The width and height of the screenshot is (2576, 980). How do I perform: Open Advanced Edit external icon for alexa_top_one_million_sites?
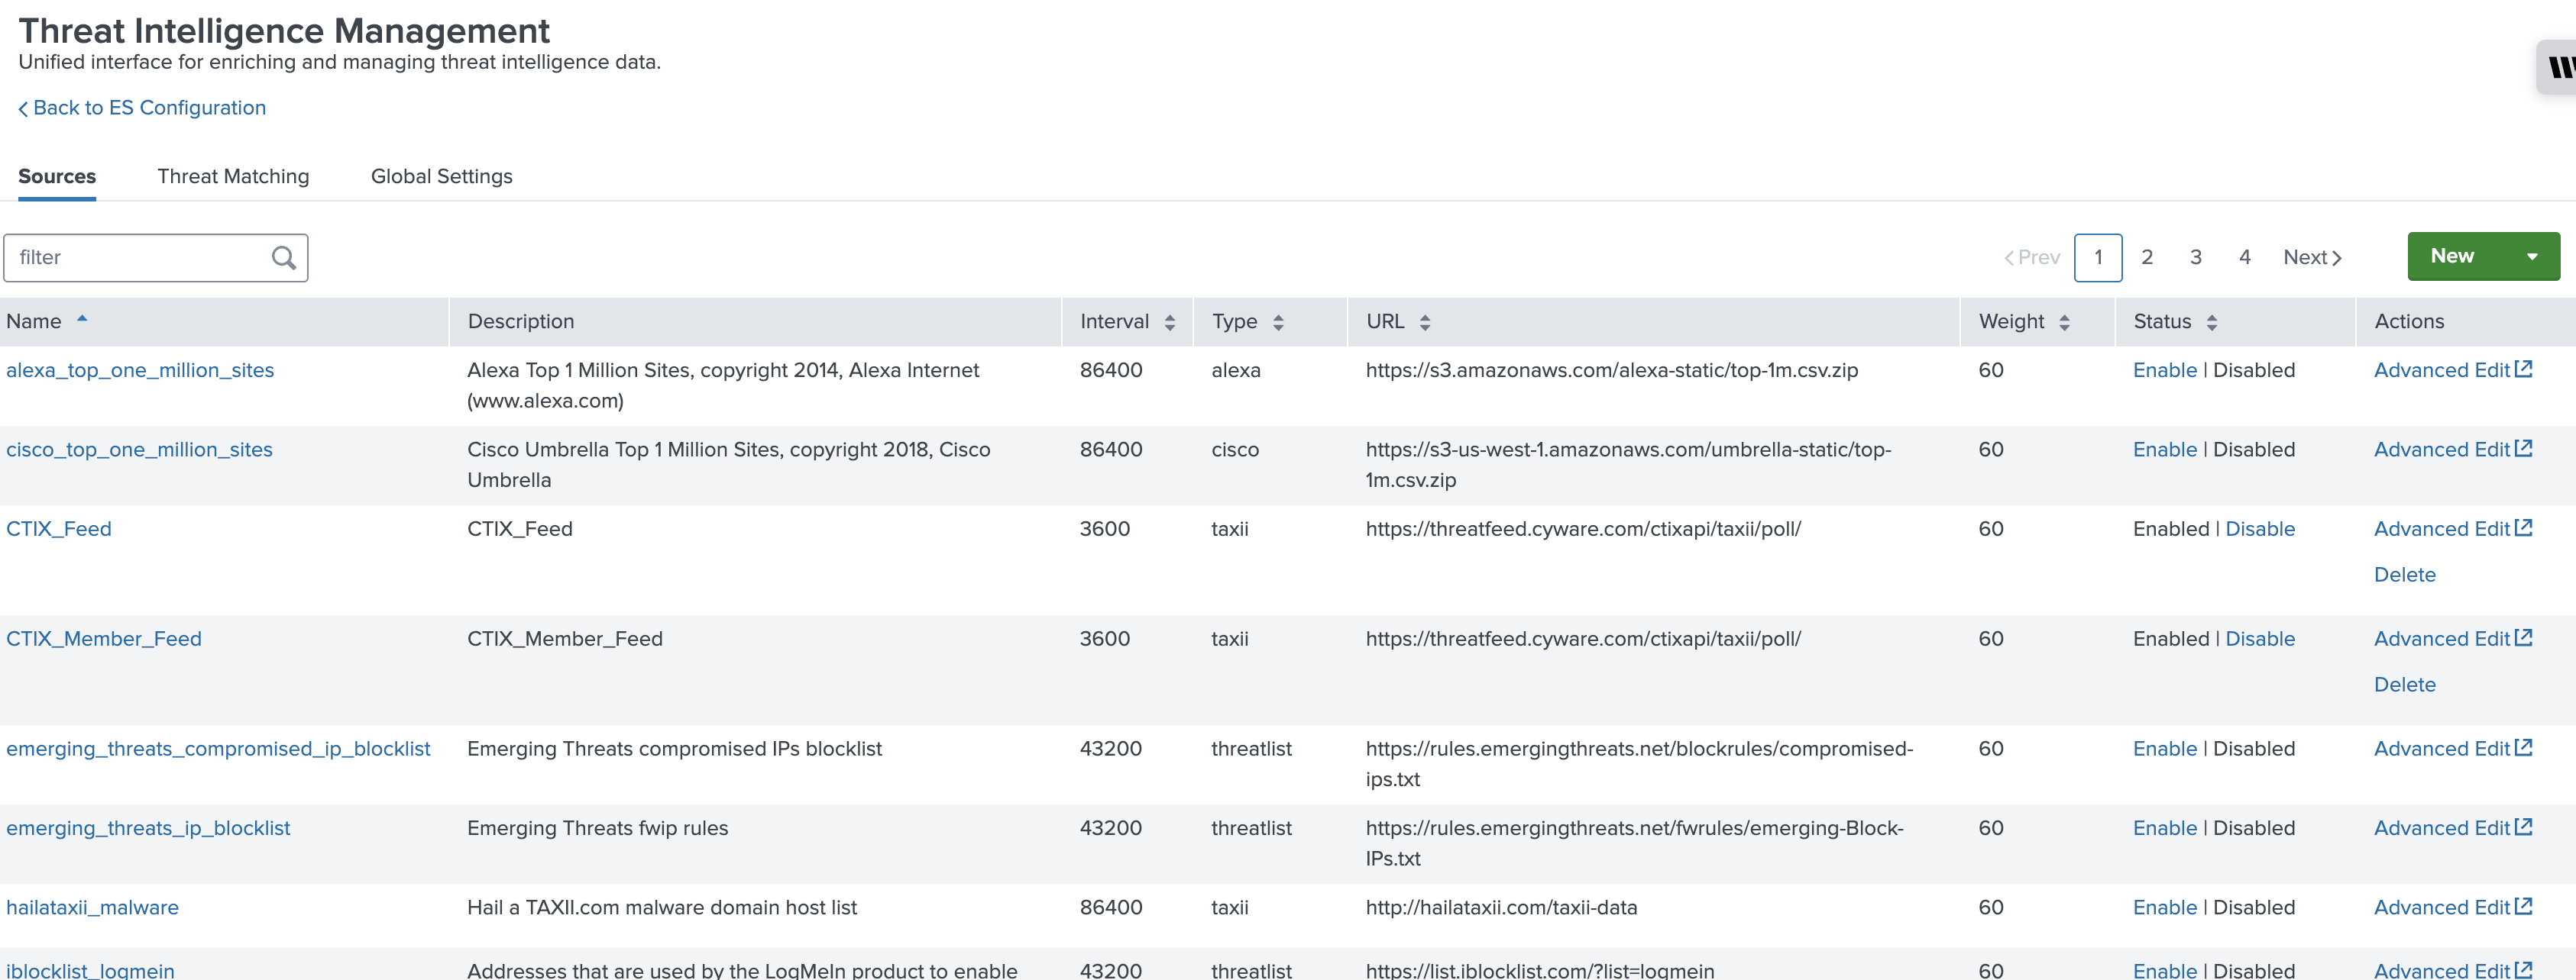pyautogui.click(x=2523, y=369)
